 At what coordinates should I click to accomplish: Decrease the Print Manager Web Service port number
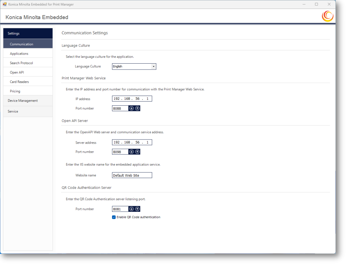(132, 108)
